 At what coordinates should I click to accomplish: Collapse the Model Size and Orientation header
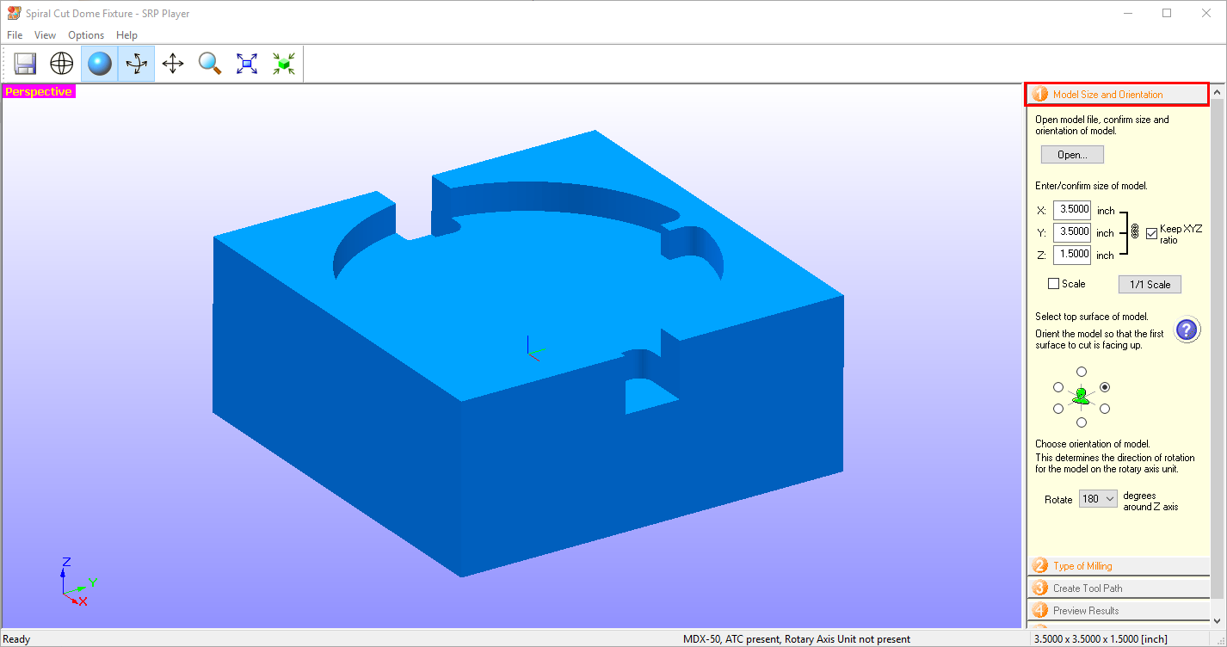1117,95
